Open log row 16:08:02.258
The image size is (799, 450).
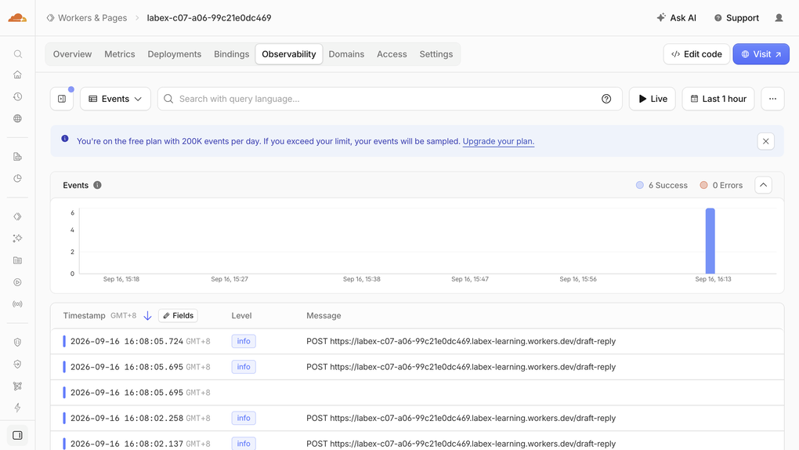[417, 418]
